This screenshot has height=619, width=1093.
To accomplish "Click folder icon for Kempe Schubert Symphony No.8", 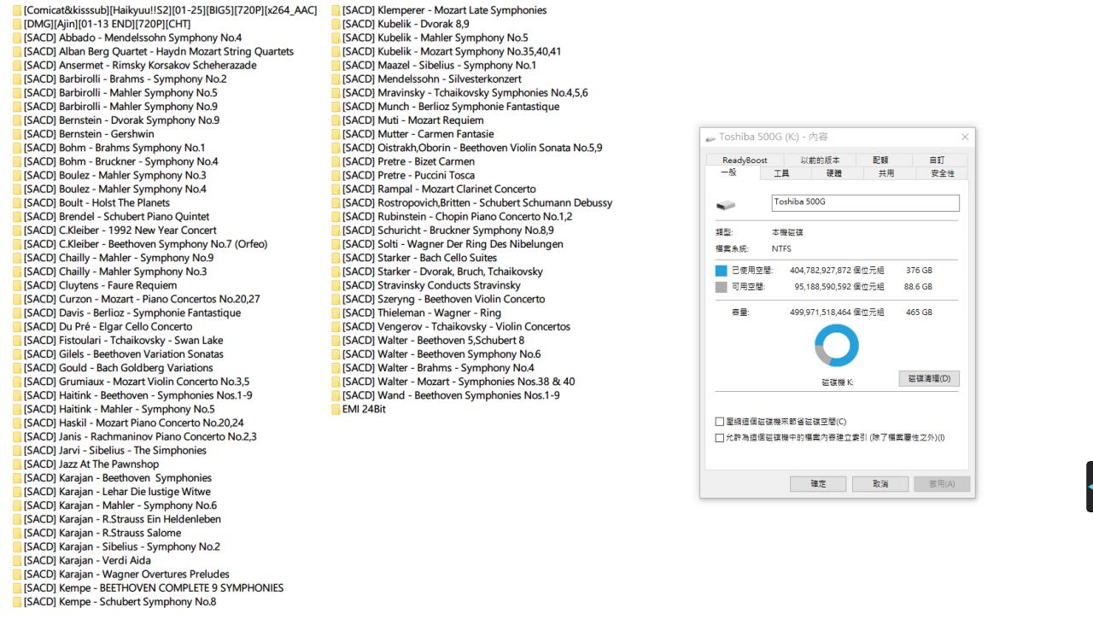I will pos(18,602).
